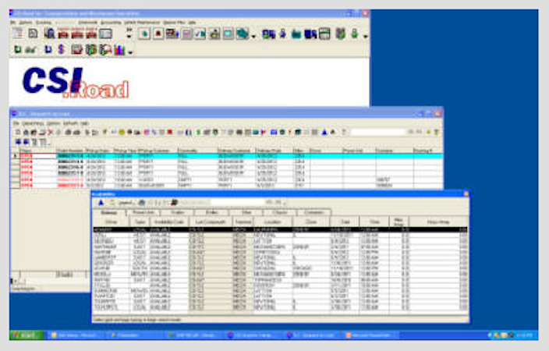549x351 pixels.
Task: Open dropdown arrow after bar chart icon
Action: click(130, 52)
